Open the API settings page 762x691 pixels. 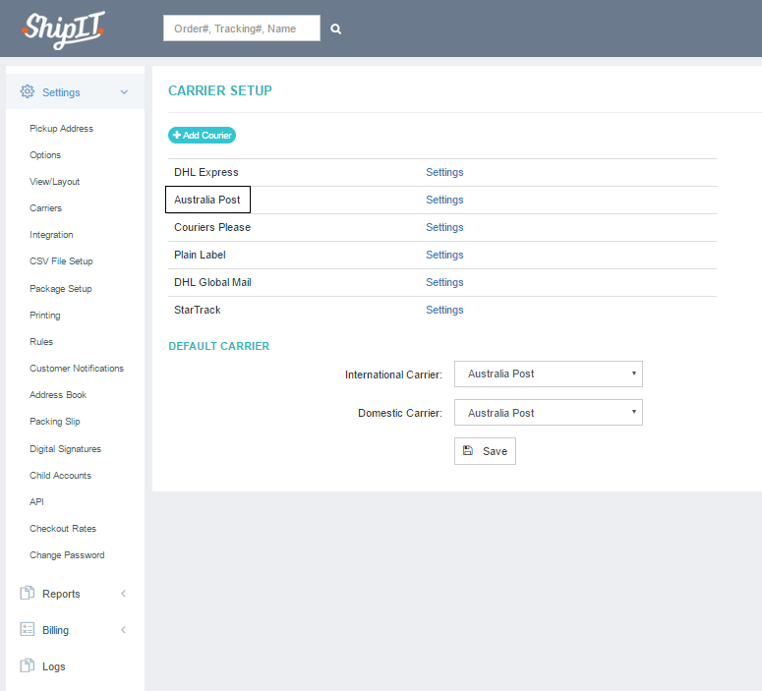click(x=36, y=501)
